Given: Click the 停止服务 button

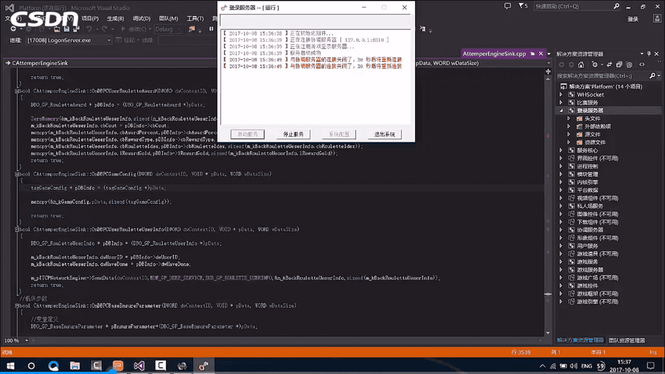Looking at the screenshot, I should click(294, 134).
